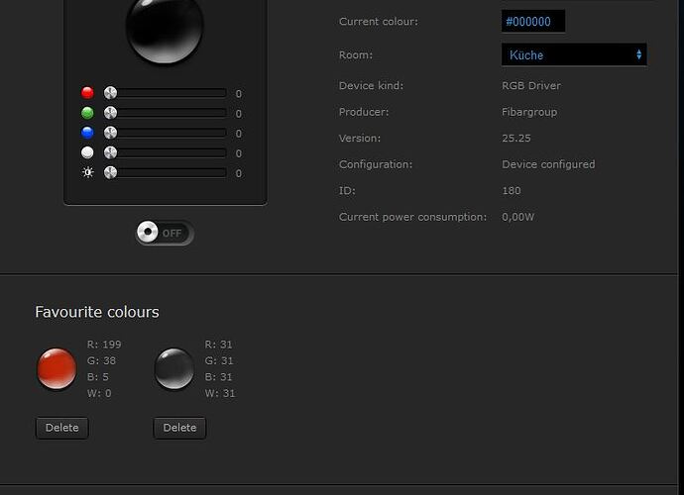Click the green channel indicator icon

[x=87, y=113]
